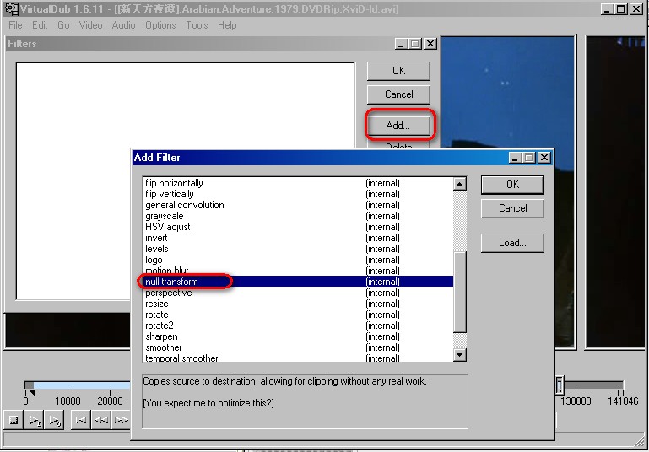Select the grayscale filter
This screenshot has width=649, height=452.
coord(298,216)
